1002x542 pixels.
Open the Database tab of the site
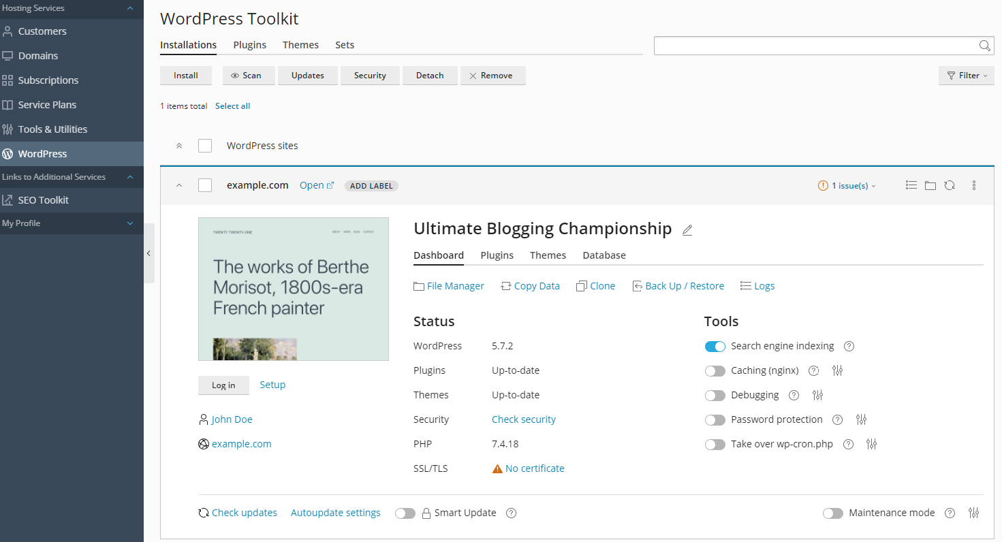coord(604,255)
